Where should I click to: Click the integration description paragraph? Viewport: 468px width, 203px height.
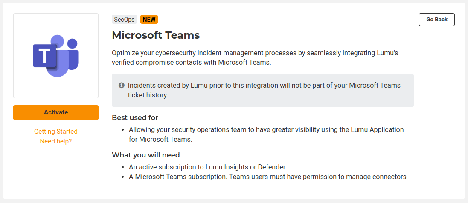pyautogui.click(x=255, y=58)
